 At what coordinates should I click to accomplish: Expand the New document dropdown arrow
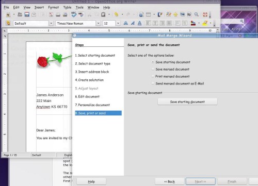[14, 14]
